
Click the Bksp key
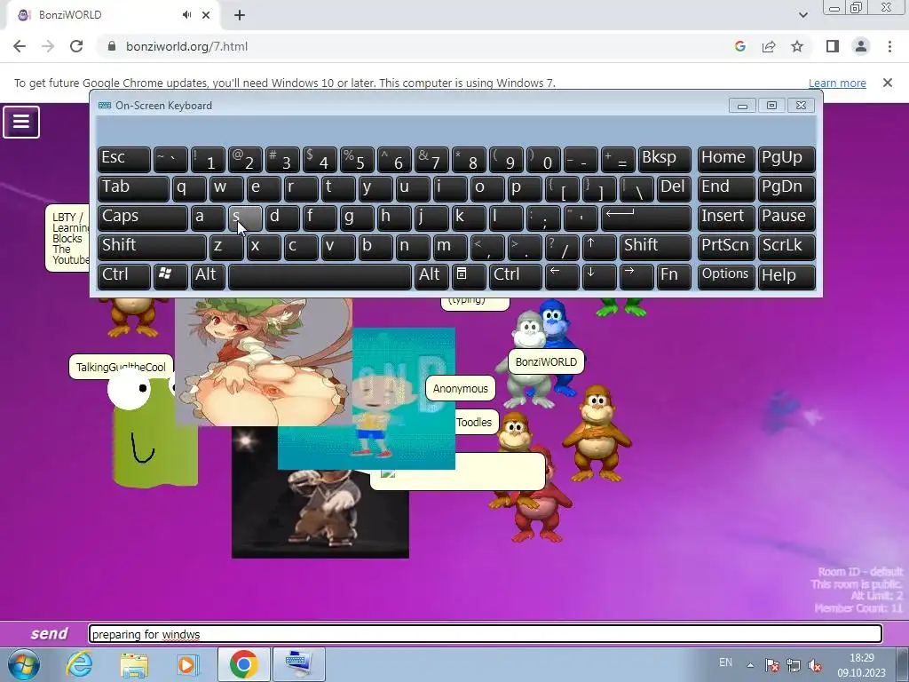point(664,159)
